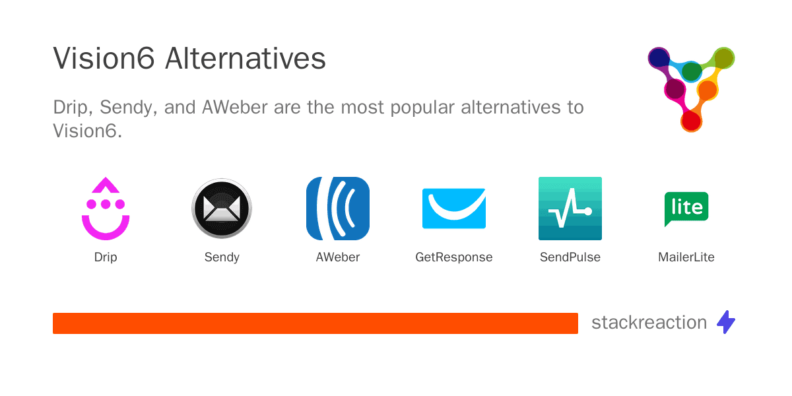The image size is (792, 396).
Task: Click the red dot in Vision6 logo
Action: coord(690,121)
